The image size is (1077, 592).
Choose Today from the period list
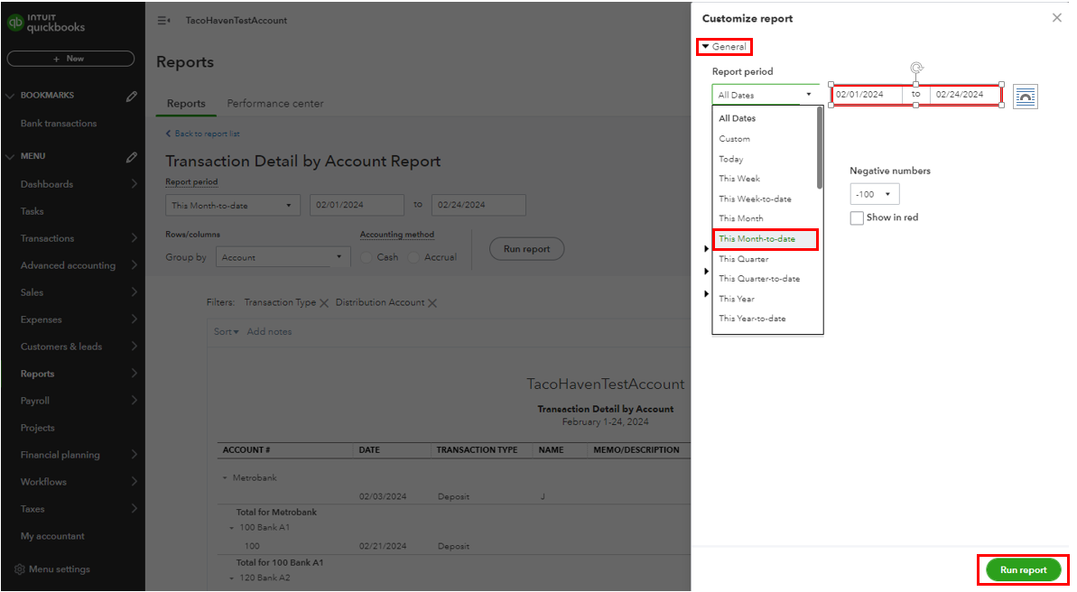(765, 159)
